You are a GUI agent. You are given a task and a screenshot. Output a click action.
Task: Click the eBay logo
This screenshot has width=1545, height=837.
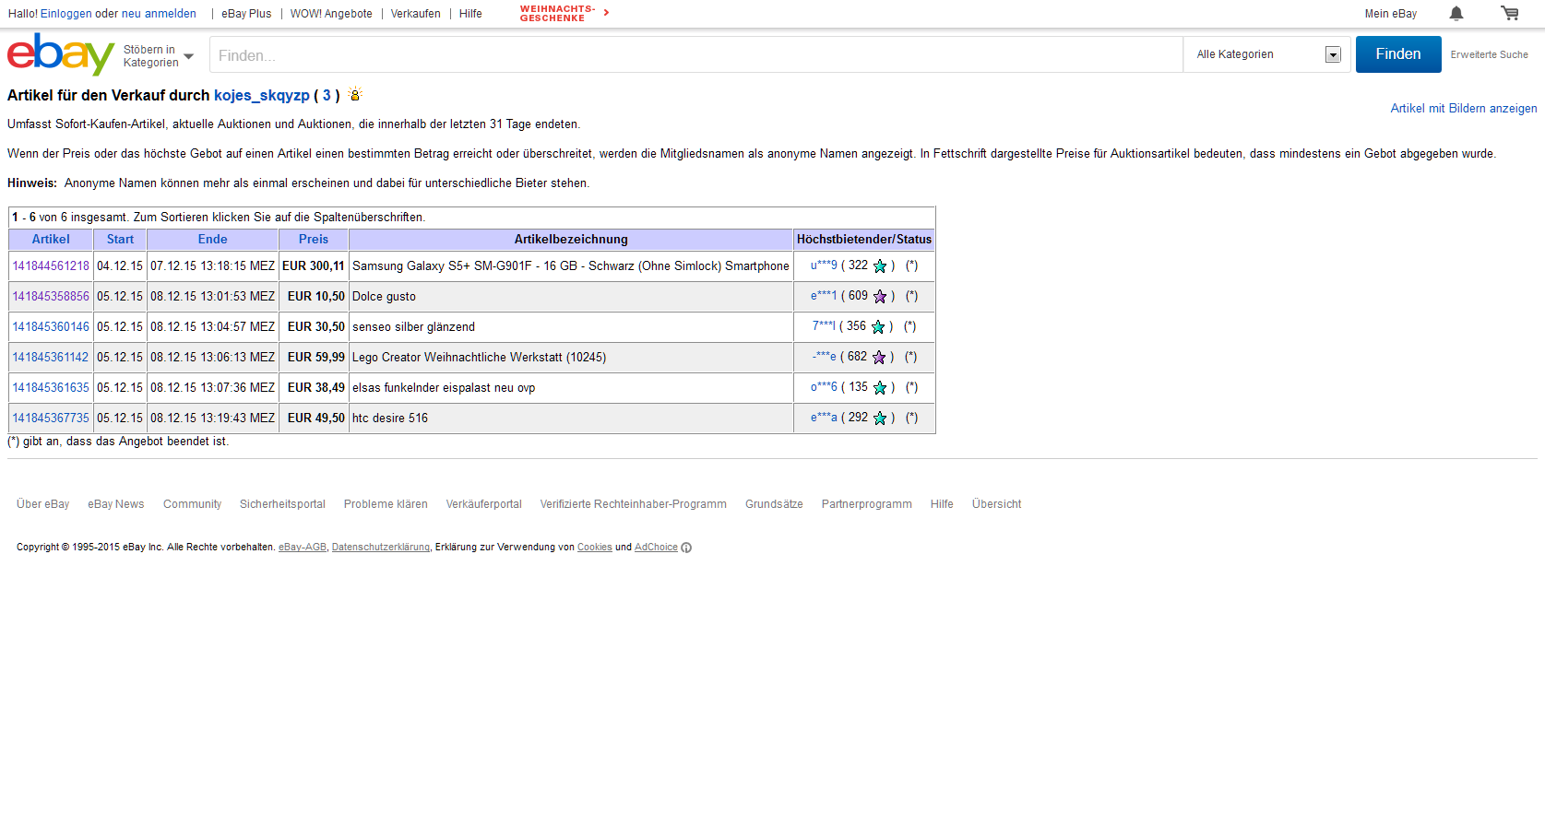[61, 54]
